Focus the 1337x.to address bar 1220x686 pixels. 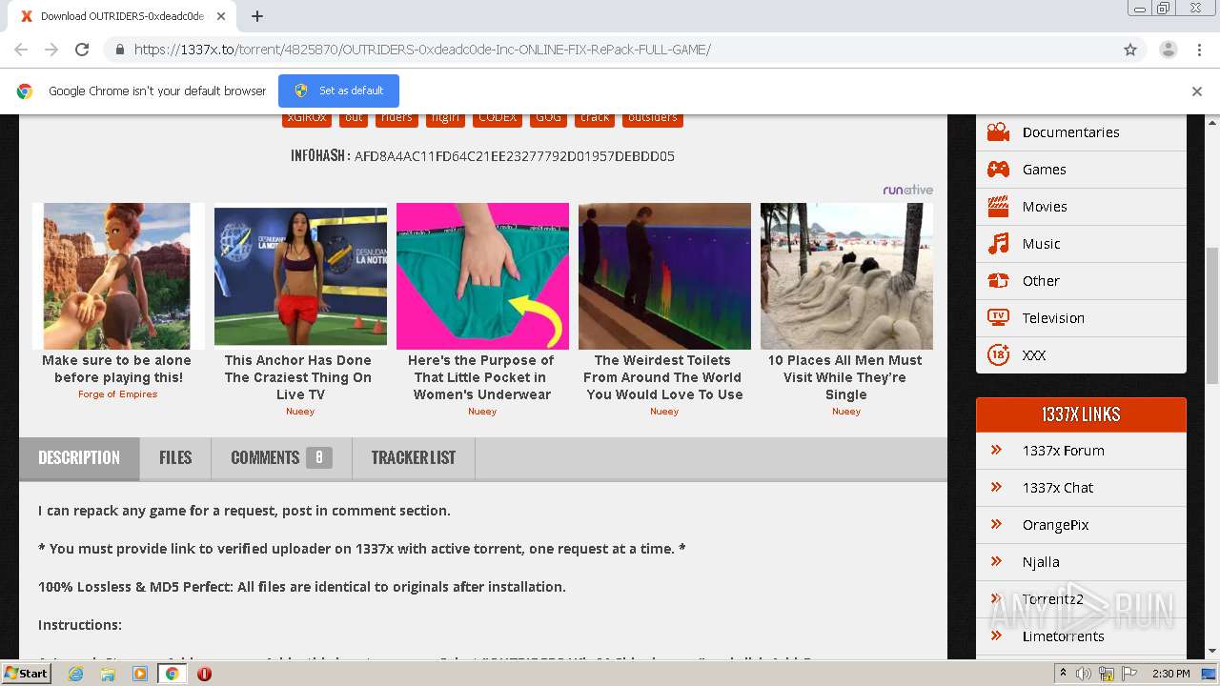pyautogui.click(x=610, y=50)
